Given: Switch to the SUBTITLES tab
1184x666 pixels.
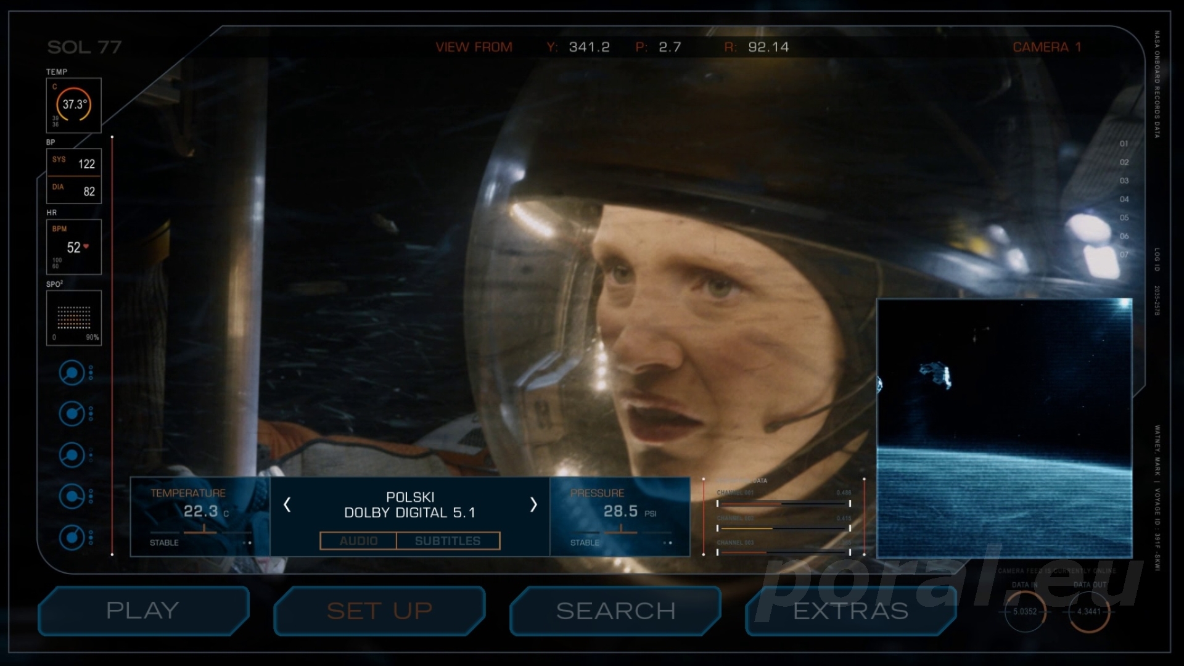Looking at the screenshot, I should click(x=448, y=541).
